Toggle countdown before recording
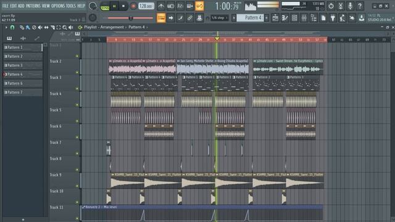Viewport: 395px width, 222px height. tap(180, 6)
